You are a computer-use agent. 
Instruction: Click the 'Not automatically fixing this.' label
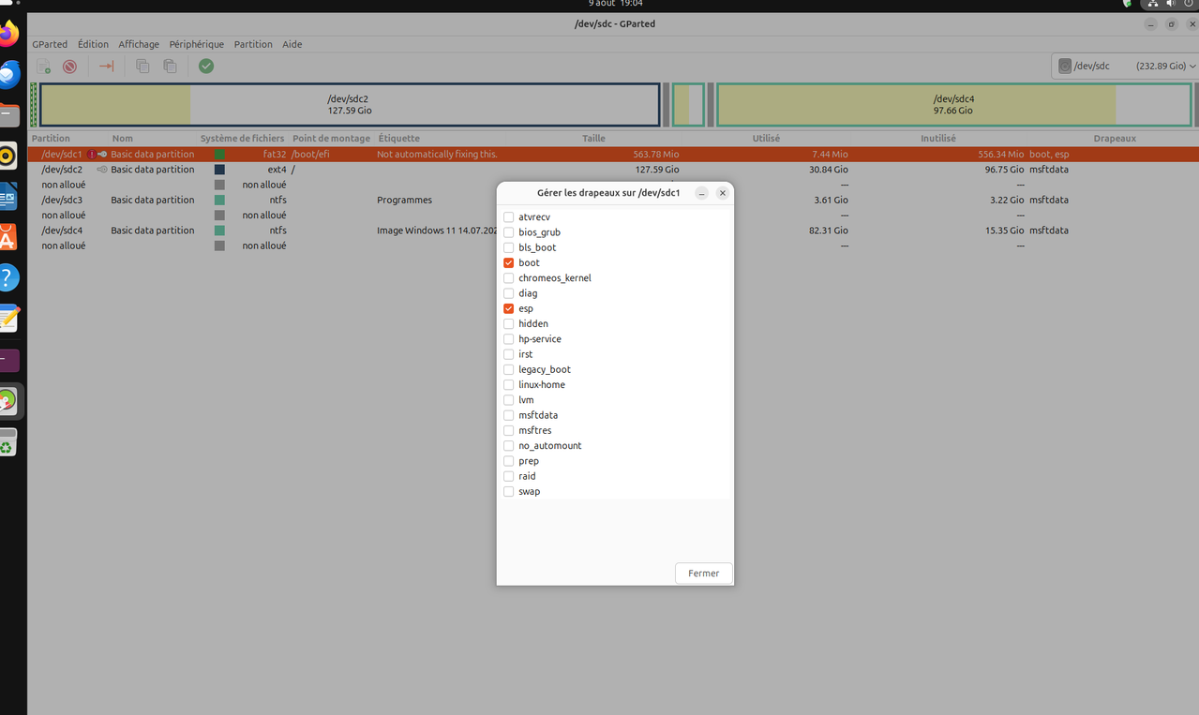tap(437, 154)
